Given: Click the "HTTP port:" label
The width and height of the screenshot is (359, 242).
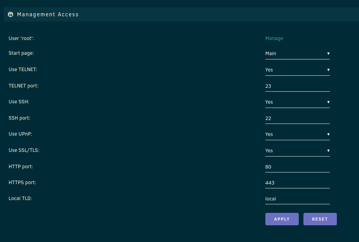Looking at the screenshot, I should (21, 167).
